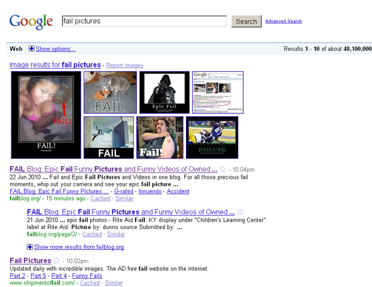The image size is (372, 287).
Task: Expand Show options plus icon
Action: click(32, 48)
